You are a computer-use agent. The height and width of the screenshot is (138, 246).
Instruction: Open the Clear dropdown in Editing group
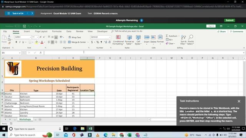(x=170, y=43)
